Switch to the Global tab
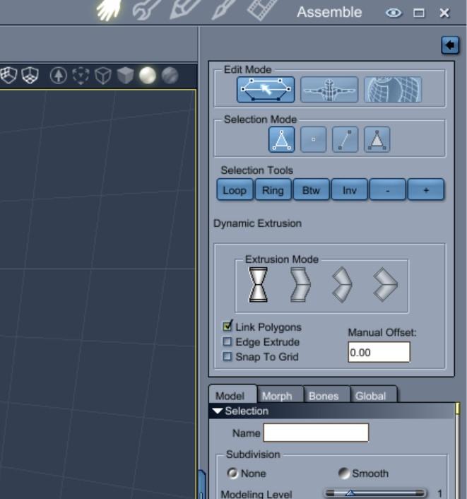This screenshot has width=467, height=499. 373,395
